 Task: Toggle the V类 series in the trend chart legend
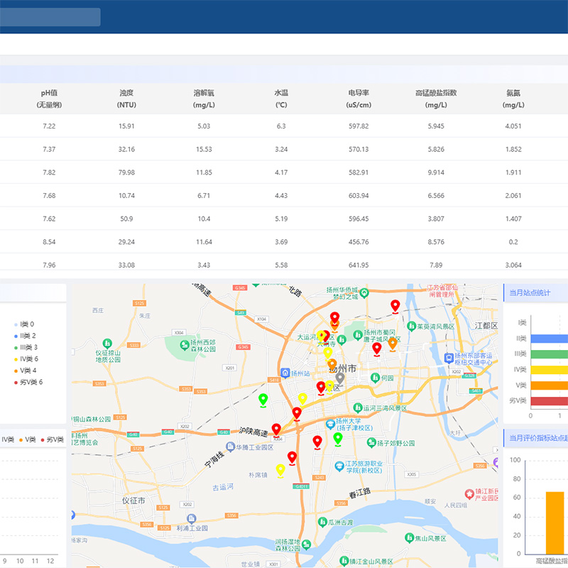[28, 440]
